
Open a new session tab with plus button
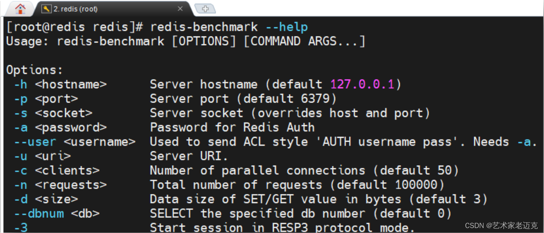coord(205,9)
